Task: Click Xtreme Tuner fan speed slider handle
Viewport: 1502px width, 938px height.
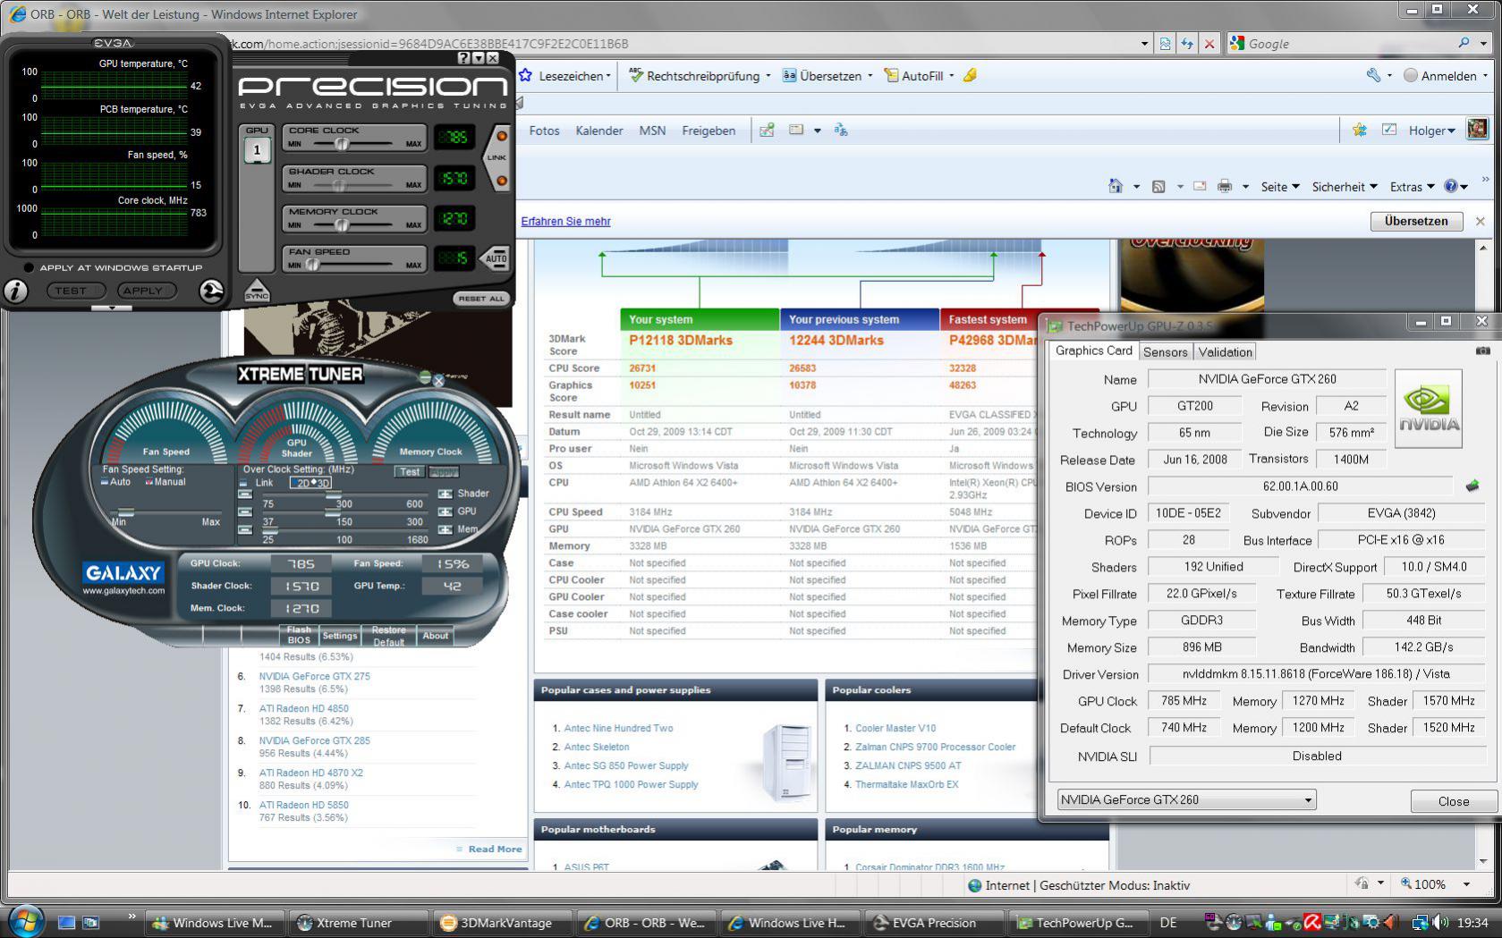Action: [126, 512]
